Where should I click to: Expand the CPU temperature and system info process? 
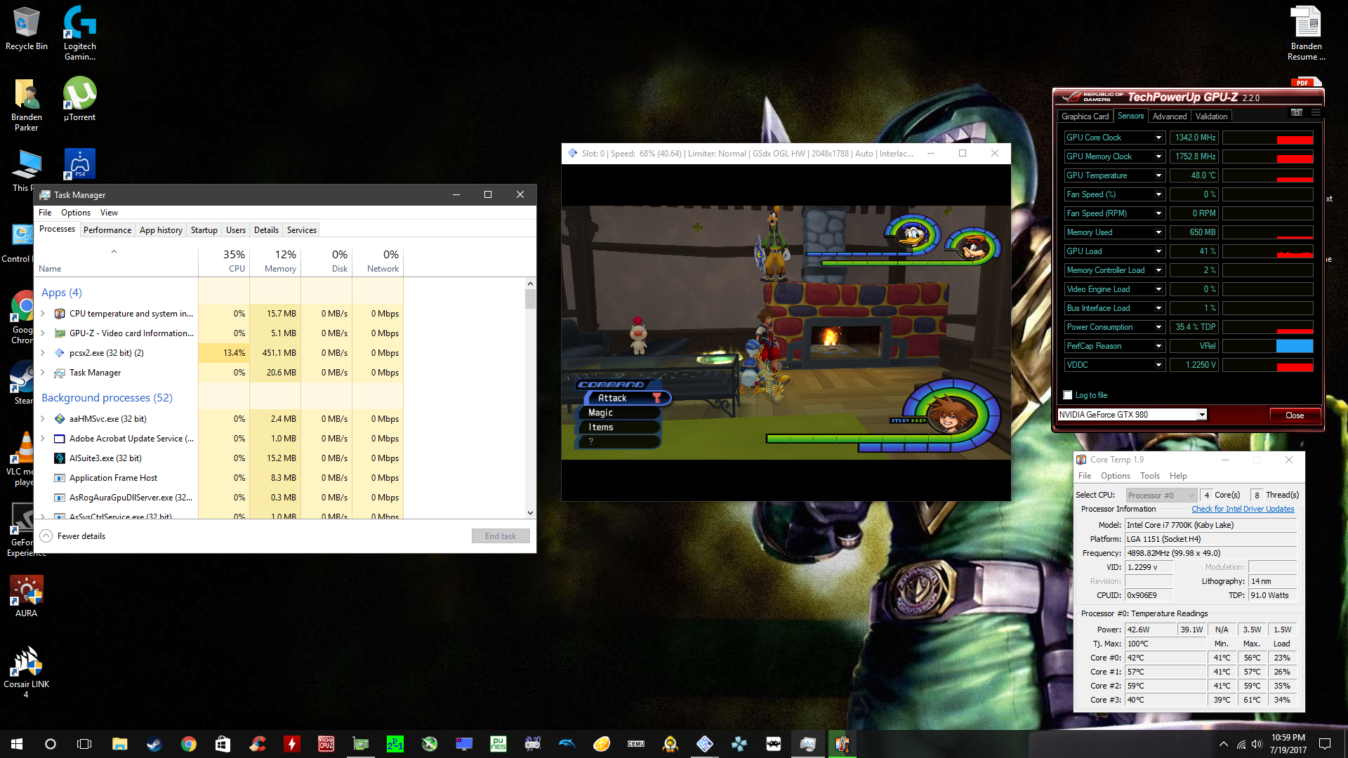click(x=43, y=314)
